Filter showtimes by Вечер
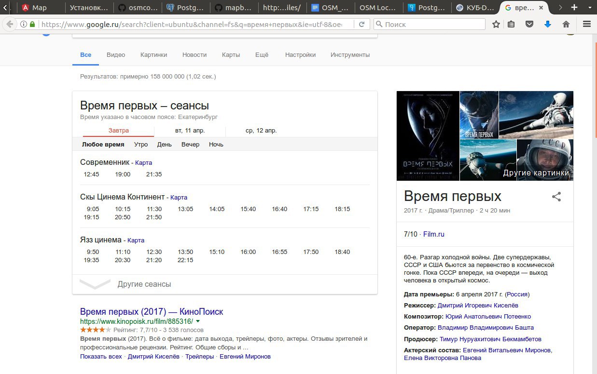The image size is (597, 374). tap(190, 145)
